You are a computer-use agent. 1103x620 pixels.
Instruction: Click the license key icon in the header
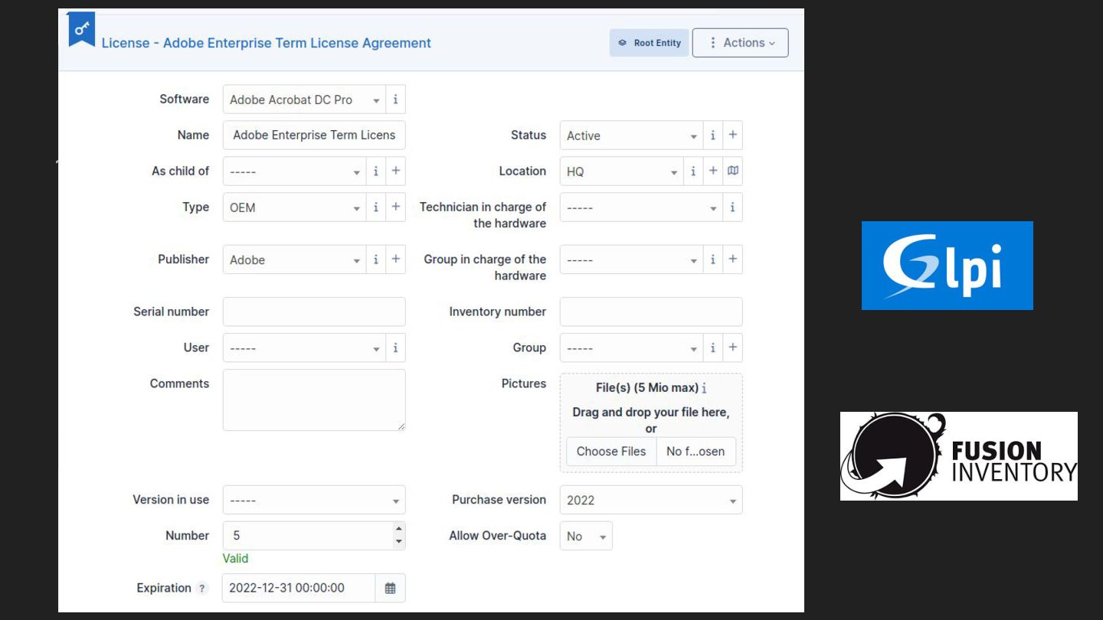[x=81, y=29]
